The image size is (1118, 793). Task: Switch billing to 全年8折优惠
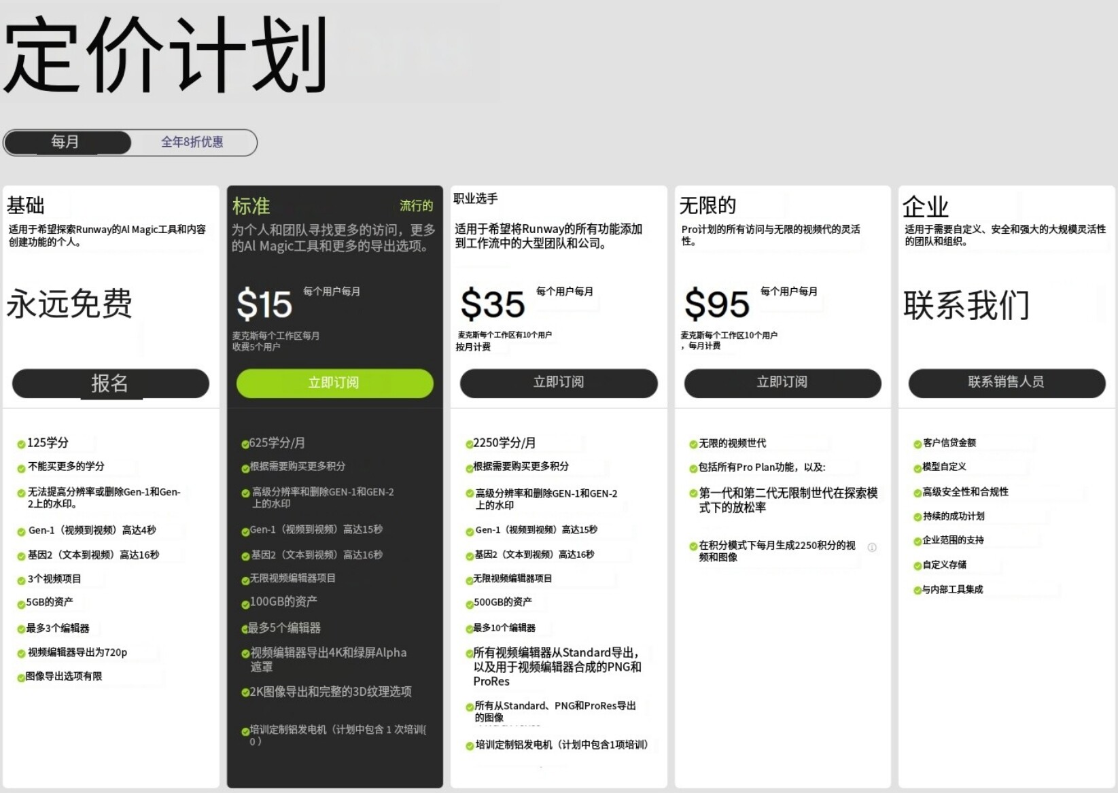coord(192,142)
